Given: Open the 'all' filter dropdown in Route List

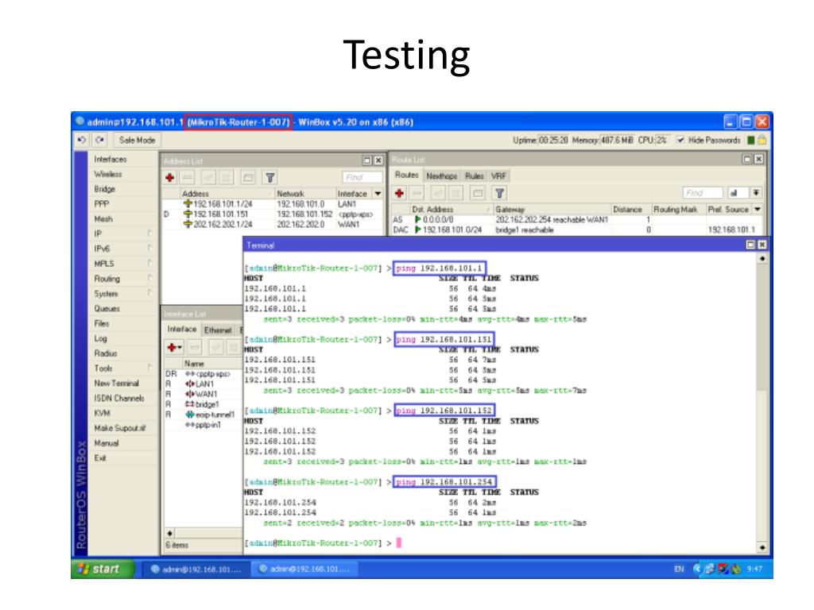Looking at the screenshot, I should tap(757, 193).
